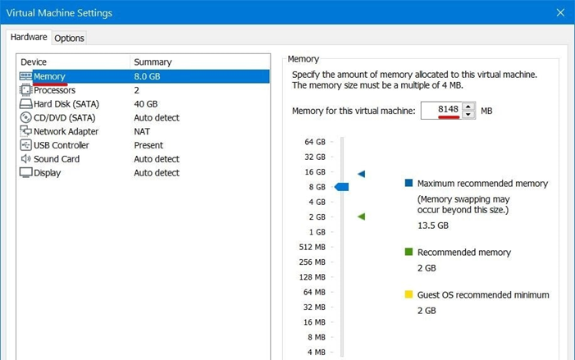Screen dimensions: 575x360
Task: Select the Sound Card device
Action: click(144, 159)
